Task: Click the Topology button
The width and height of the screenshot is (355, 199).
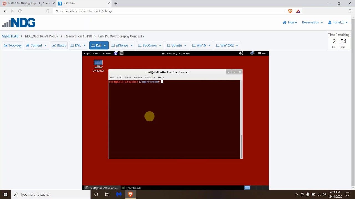Action: 13,46
